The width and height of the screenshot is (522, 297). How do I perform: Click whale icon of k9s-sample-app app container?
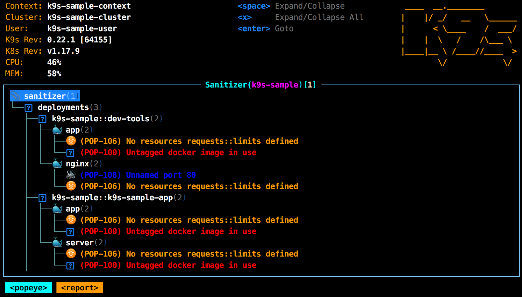click(x=57, y=209)
